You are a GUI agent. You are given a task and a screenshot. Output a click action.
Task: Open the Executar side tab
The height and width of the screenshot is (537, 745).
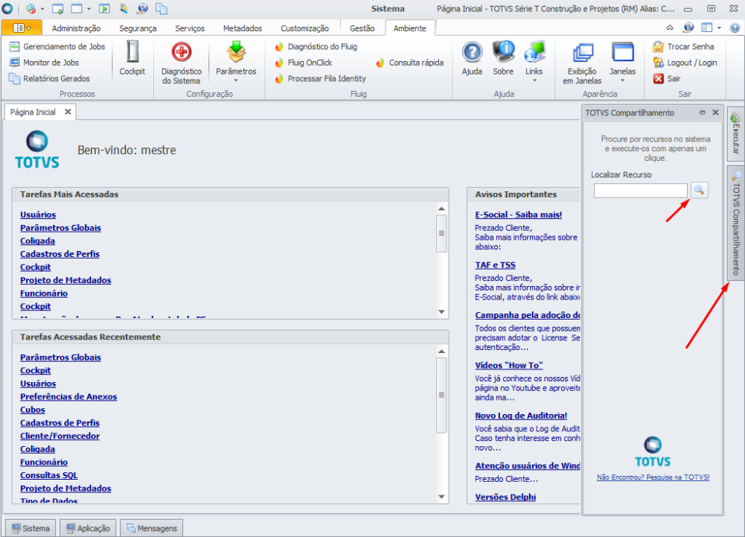pyautogui.click(x=735, y=133)
